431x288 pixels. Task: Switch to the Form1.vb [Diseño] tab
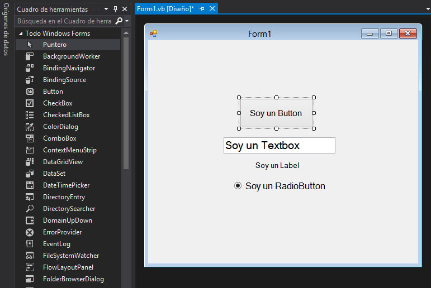tap(165, 9)
